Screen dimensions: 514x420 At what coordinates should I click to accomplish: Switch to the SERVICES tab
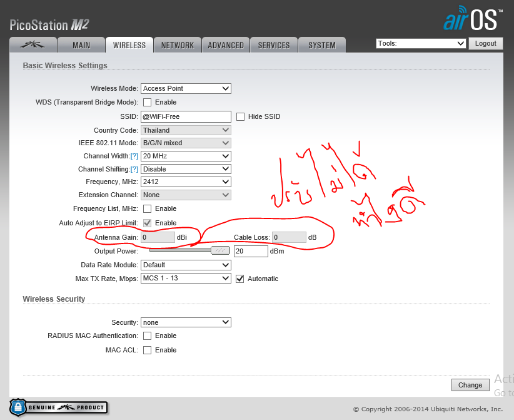274,45
